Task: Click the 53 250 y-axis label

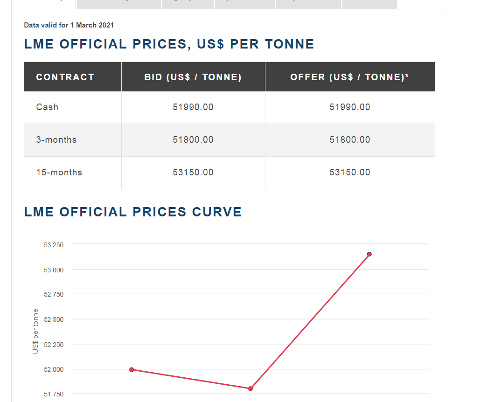Action: [54, 245]
